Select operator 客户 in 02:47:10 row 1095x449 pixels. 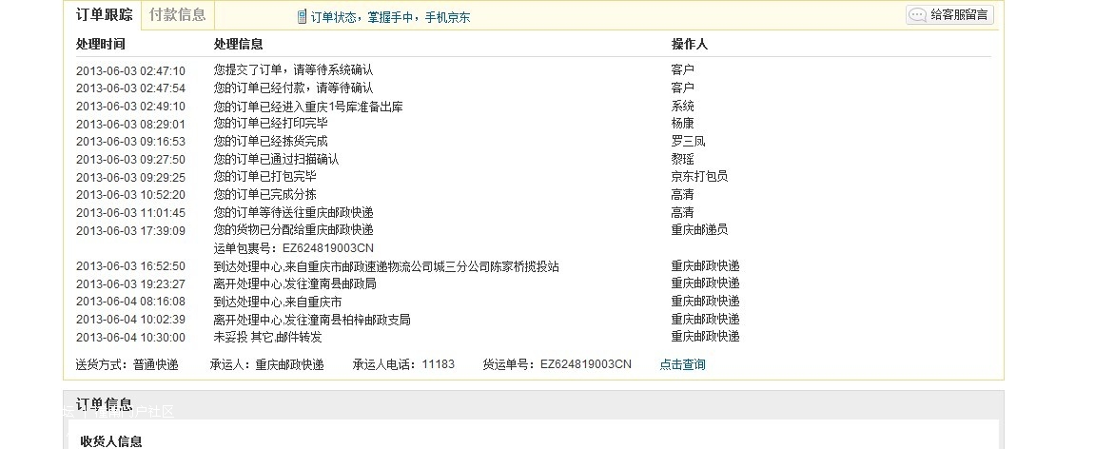tap(682, 70)
